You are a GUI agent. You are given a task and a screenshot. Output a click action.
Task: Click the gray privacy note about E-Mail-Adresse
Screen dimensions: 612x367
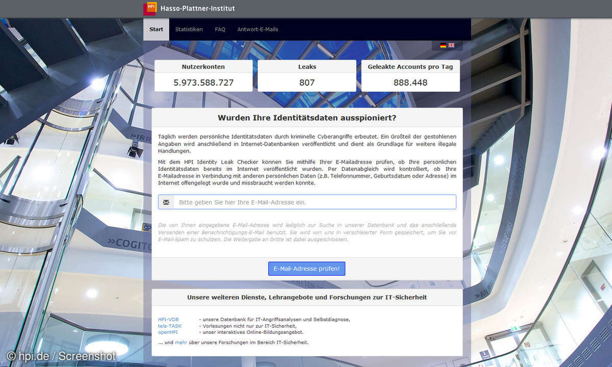coord(307,232)
